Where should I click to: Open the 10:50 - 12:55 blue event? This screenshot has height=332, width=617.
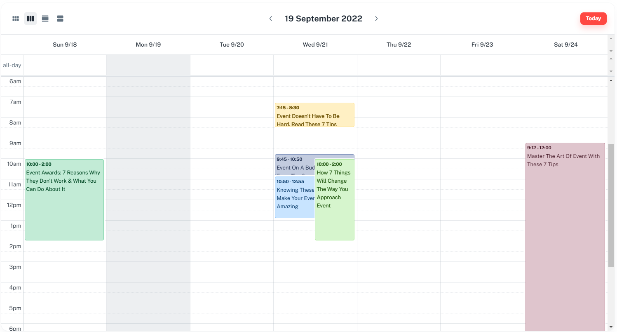click(x=294, y=198)
